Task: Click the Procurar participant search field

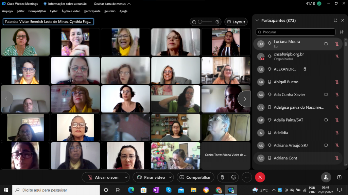Action: click(296, 32)
